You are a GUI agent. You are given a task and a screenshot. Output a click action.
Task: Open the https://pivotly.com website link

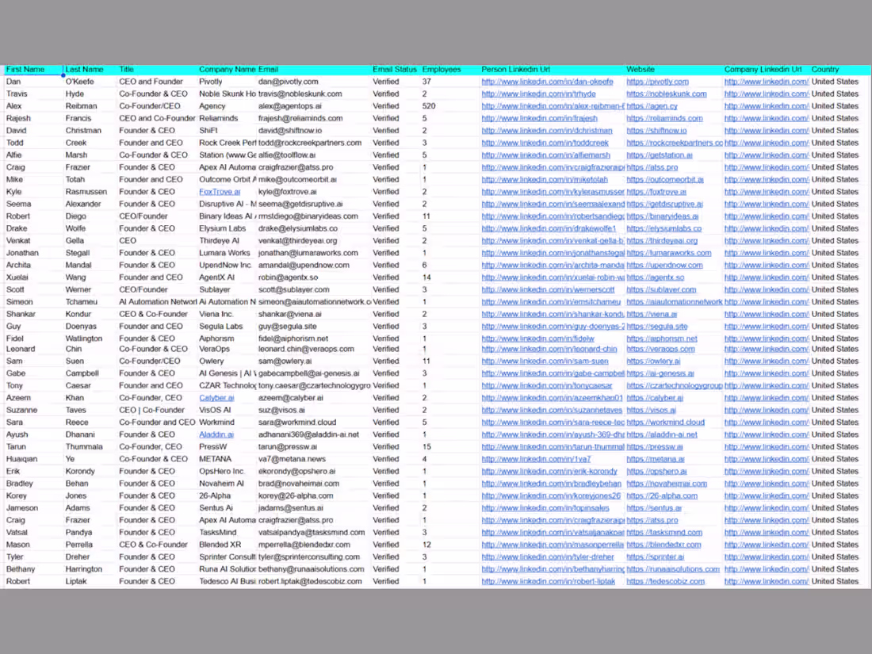[657, 82]
